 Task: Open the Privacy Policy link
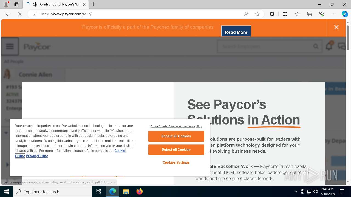tap(37, 156)
